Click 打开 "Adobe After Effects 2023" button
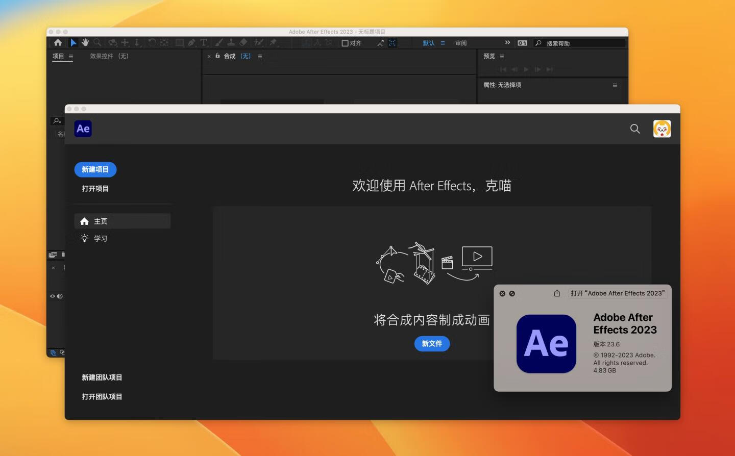This screenshot has width=735, height=456. (618, 293)
